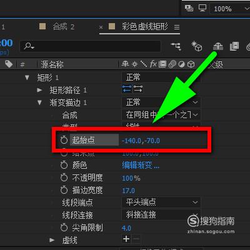Collapse the 矩形 1 group
The height and width of the screenshot is (250, 250).
pos(27,77)
